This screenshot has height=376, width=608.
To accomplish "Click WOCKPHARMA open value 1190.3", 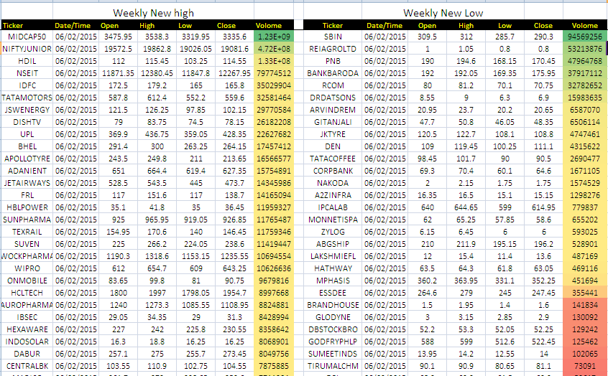I will click(x=119, y=256).
